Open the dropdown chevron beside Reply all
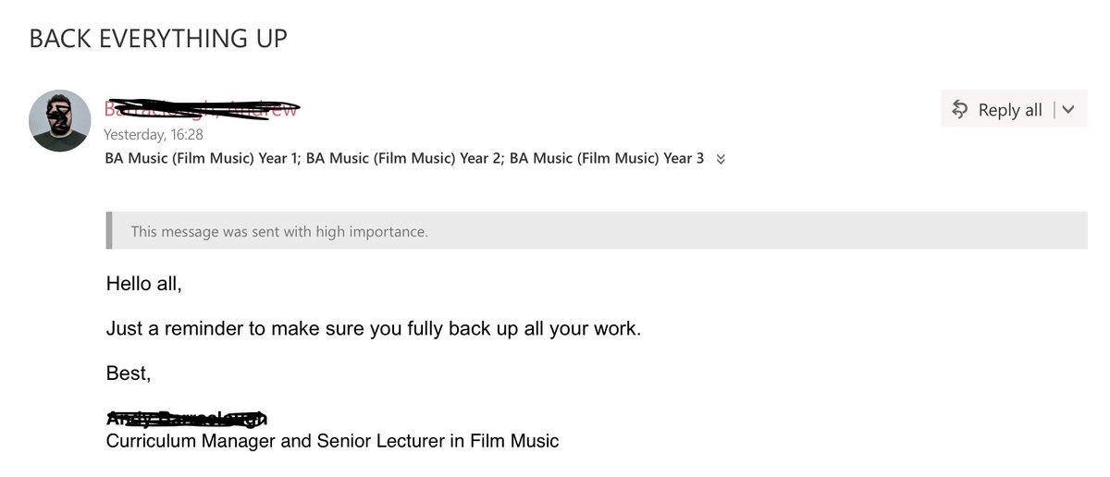The width and height of the screenshot is (1110, 477). tap(1068, 109)
